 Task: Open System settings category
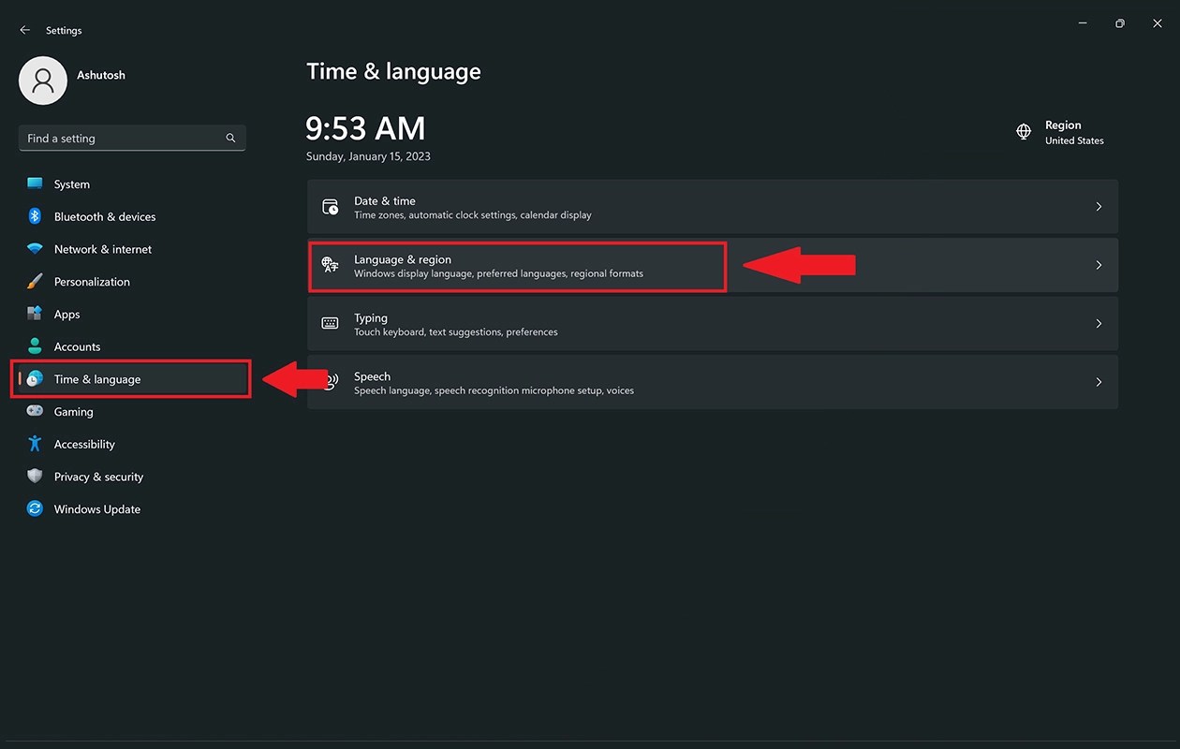pyautogui.click(x=132, y=184)
